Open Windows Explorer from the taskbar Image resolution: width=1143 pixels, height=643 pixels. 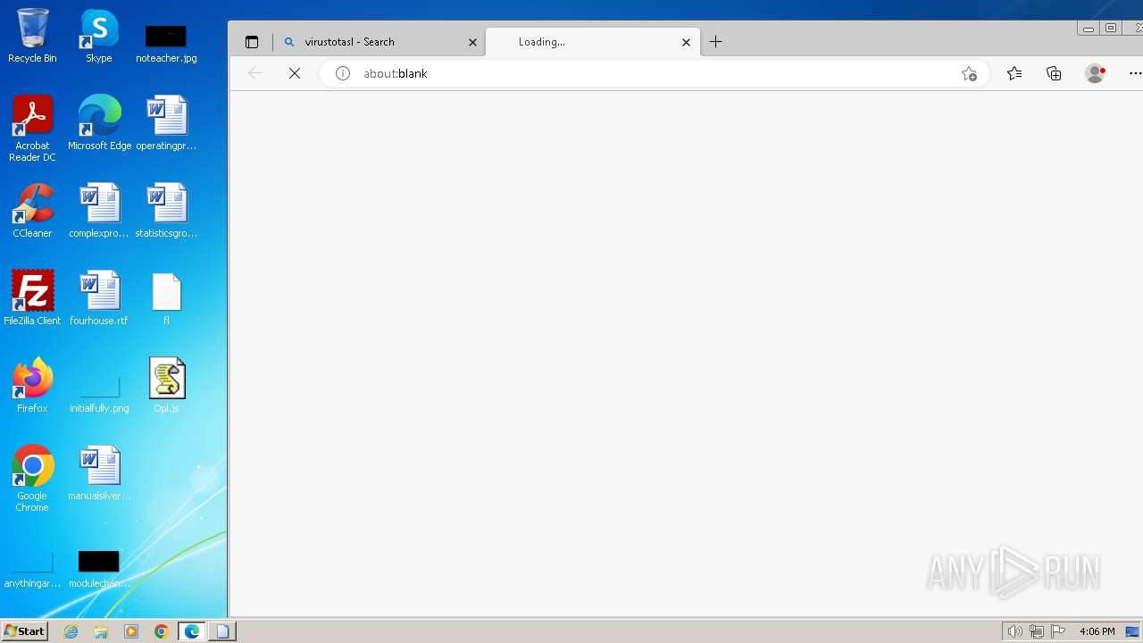tap(101, 631)
